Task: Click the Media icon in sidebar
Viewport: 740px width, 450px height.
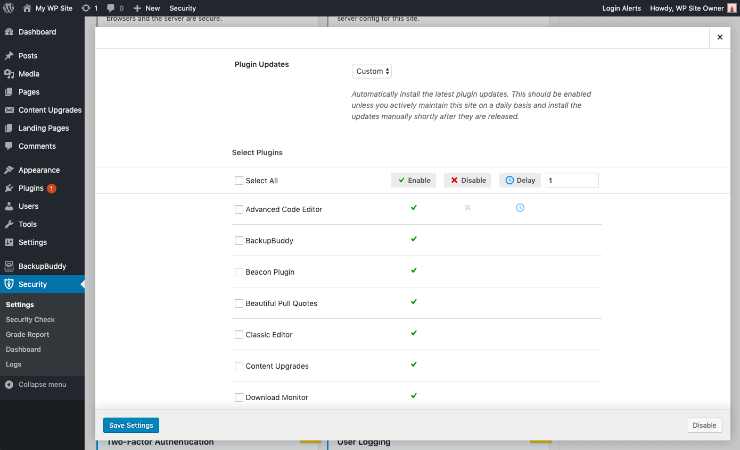Action: 9,74
